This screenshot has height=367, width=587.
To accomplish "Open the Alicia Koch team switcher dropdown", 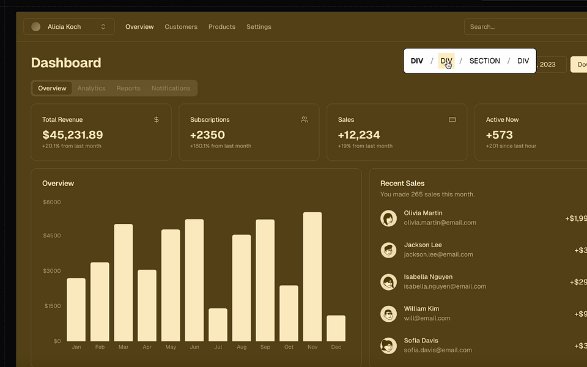I will point(69,26).
